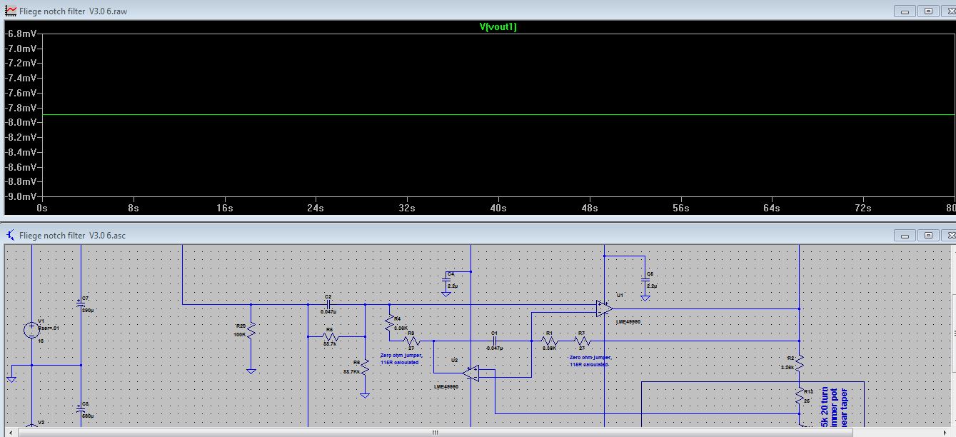Click the -9.0mV bottom axis label
Image resolution: width=956 pixels, height=437 pixels.
[x=22, y=196]
